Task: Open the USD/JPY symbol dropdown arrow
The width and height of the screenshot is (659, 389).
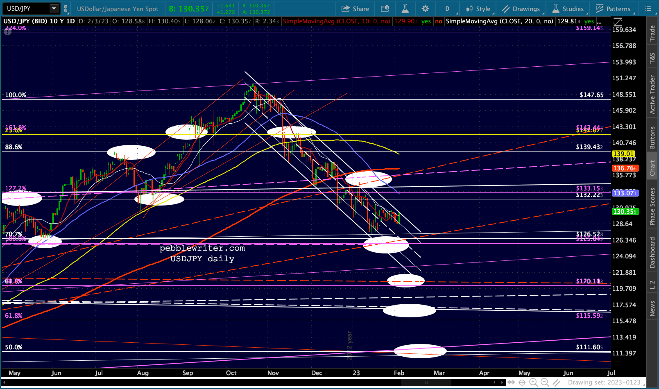Action: pyautogui.click(x=54, y=9)
